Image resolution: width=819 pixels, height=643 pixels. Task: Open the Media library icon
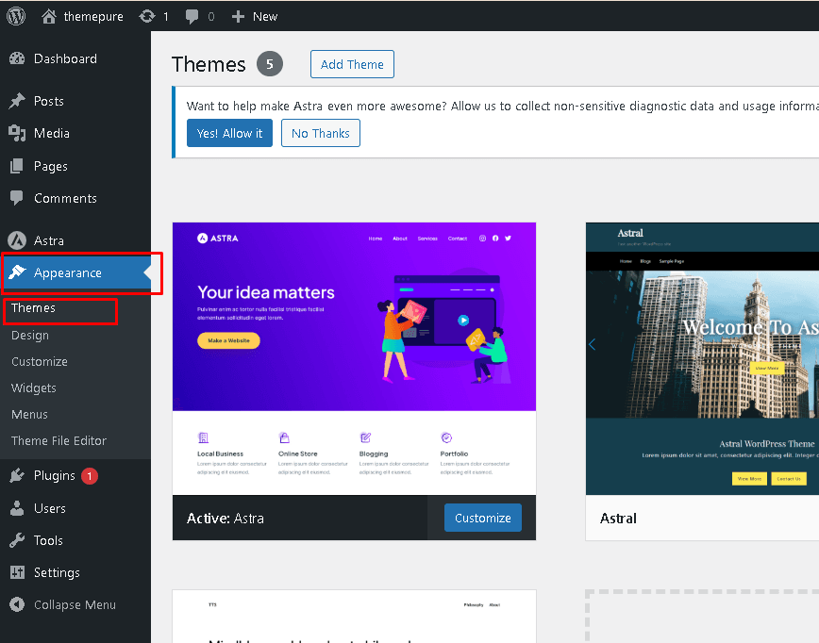17,133
